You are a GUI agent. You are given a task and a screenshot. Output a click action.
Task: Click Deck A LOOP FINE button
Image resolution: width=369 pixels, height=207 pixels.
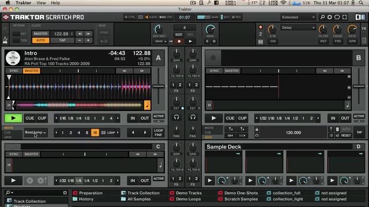click(159, 133)
